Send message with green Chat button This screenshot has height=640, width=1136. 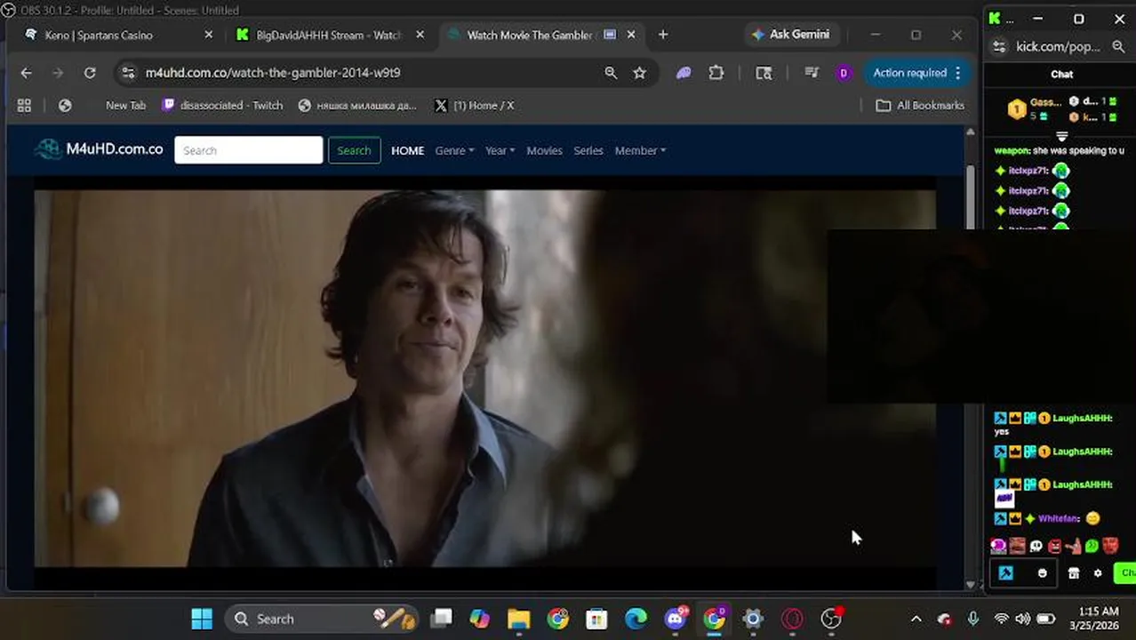[x=1125, y=573]
